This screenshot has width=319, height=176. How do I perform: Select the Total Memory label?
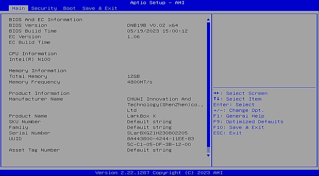(28, 77)
